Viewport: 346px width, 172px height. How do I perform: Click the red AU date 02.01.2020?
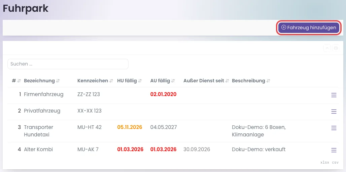pos(163,94)
